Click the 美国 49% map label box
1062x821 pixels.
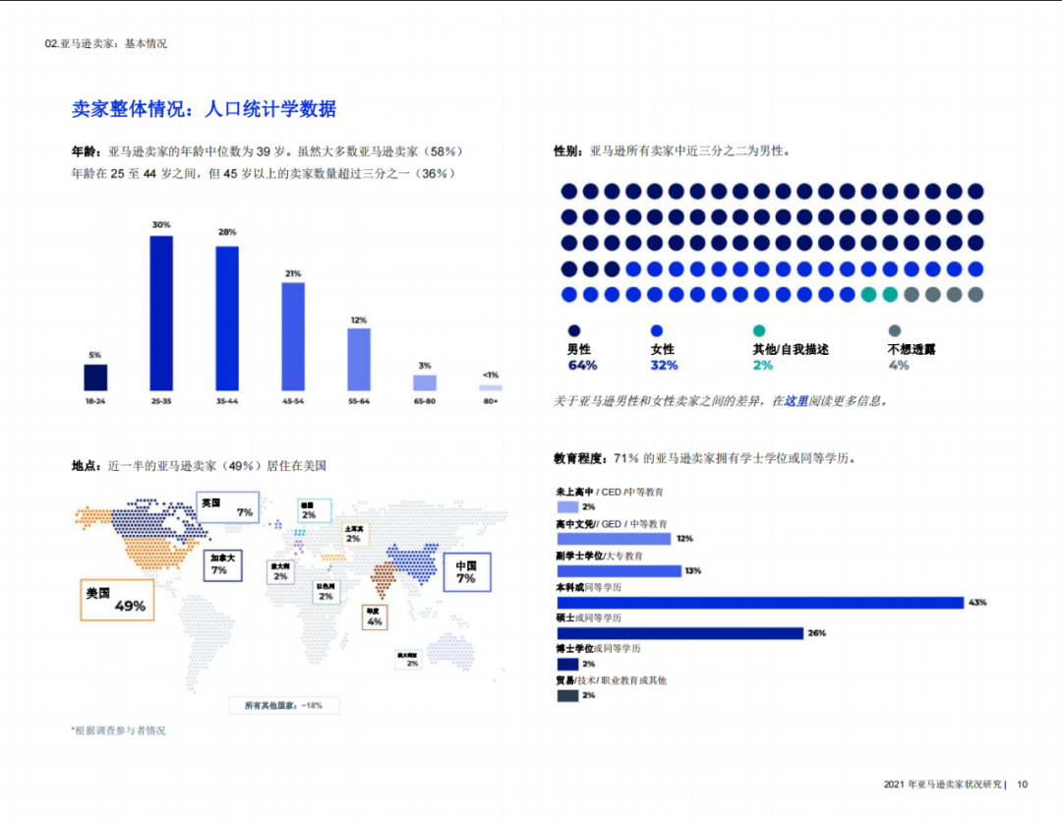116,600
